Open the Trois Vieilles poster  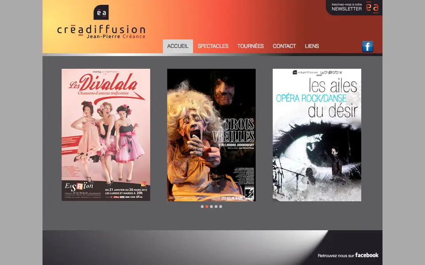(x=211, y=135)
